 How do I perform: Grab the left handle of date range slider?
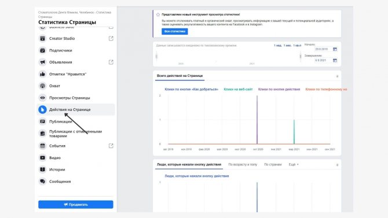[x=156, y=56]
